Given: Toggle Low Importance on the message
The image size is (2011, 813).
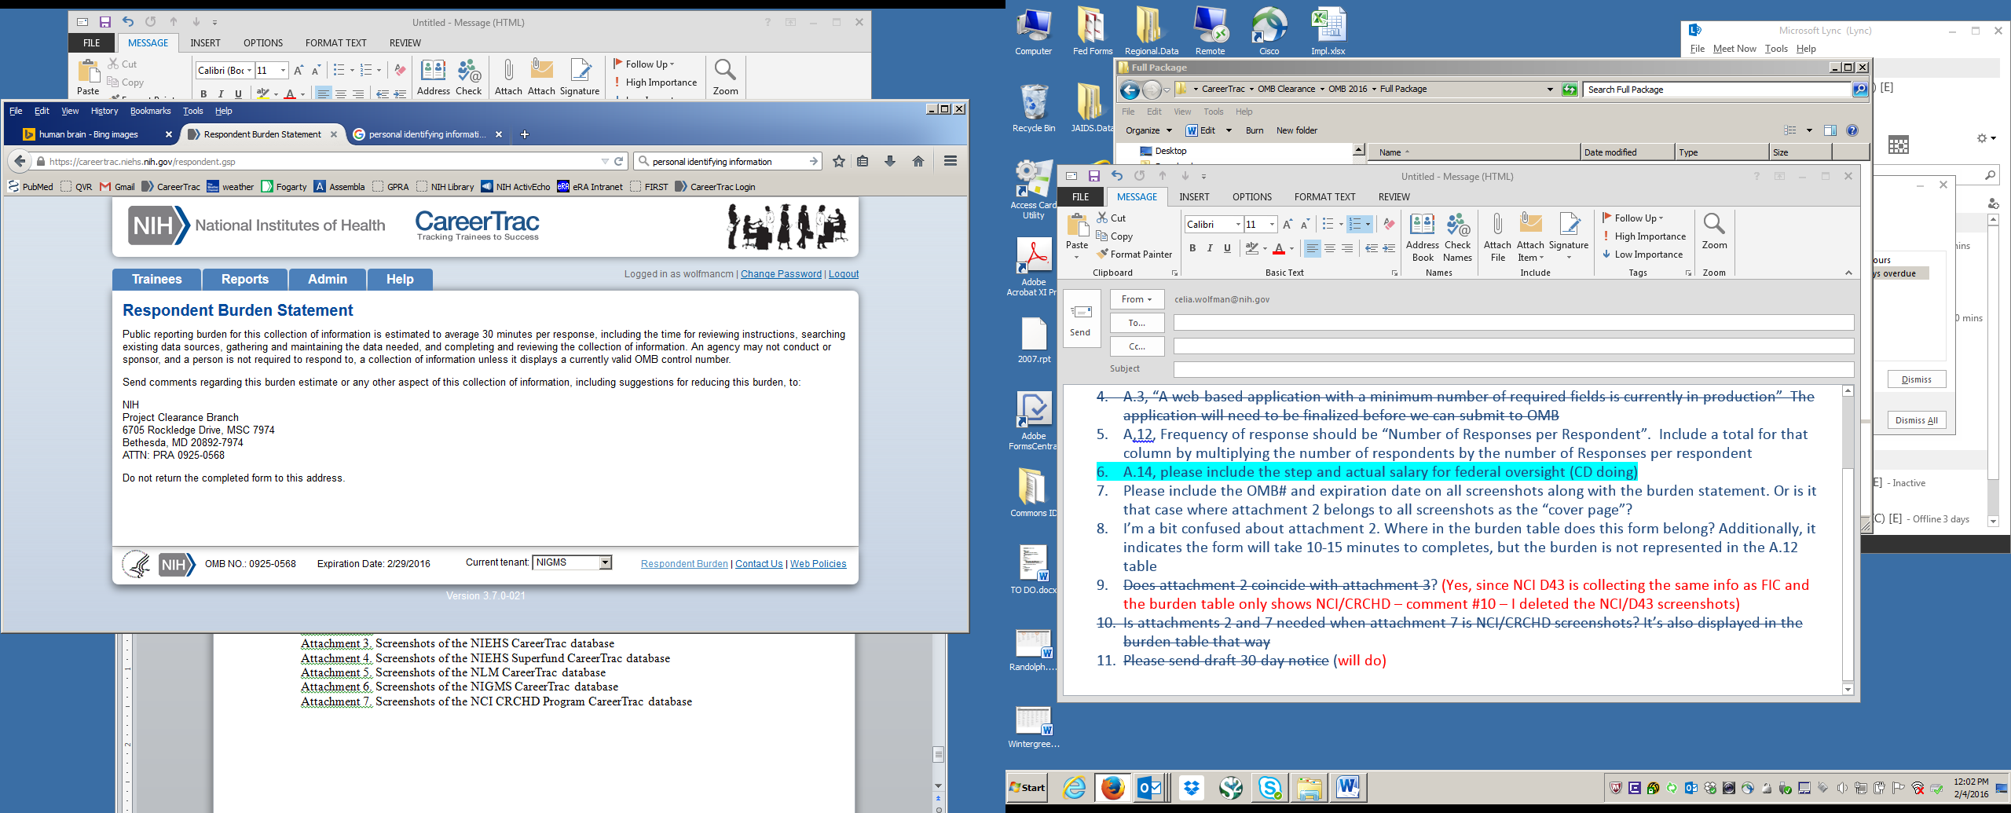Looking at the screenshot, I should pos(1643,255).
